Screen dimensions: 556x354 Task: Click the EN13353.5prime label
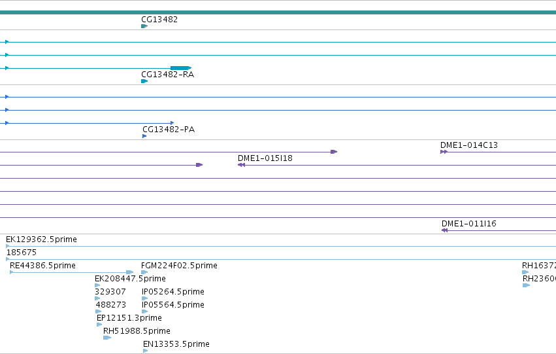[176, 344]
